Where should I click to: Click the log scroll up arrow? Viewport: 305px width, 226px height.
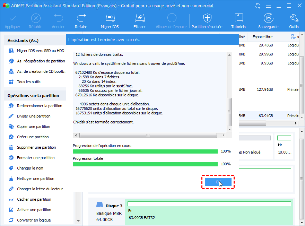point(229,55)
